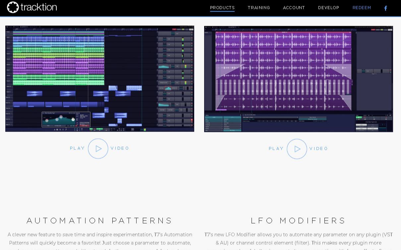Select the Automation Patterns heading
The image size is (401, 250).
click(100, 221)
